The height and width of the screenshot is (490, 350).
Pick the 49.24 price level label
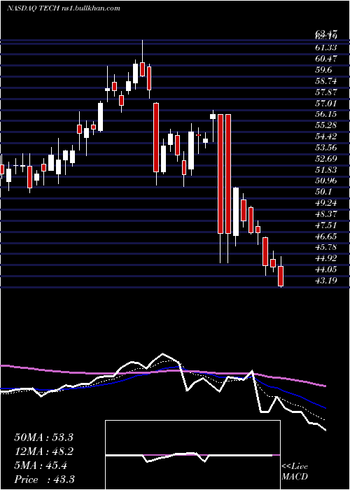pos(326,203)
